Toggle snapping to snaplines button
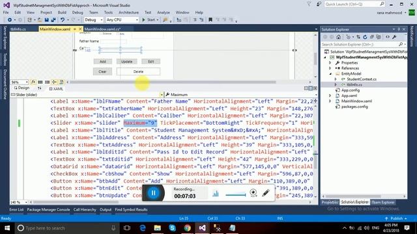 point(54,82)
